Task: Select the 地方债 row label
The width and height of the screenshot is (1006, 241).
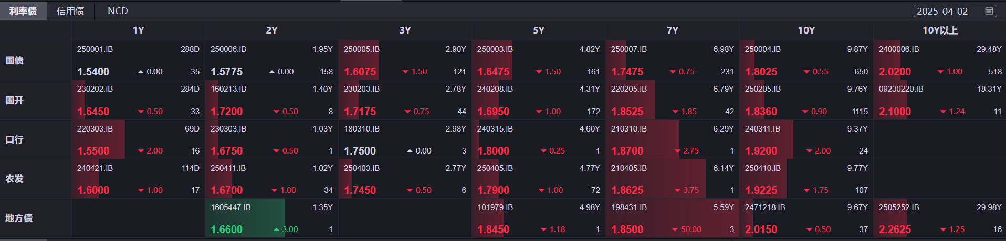Action: (19, 218)
